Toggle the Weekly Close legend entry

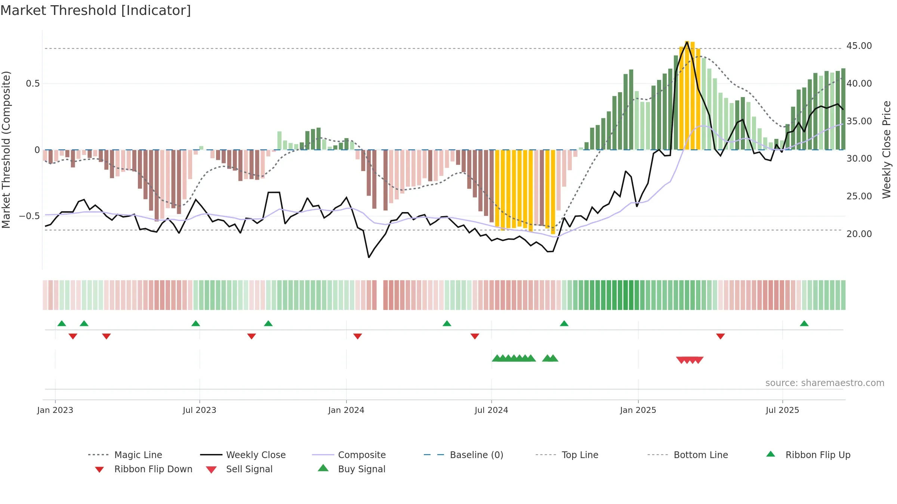pos(243,455)
